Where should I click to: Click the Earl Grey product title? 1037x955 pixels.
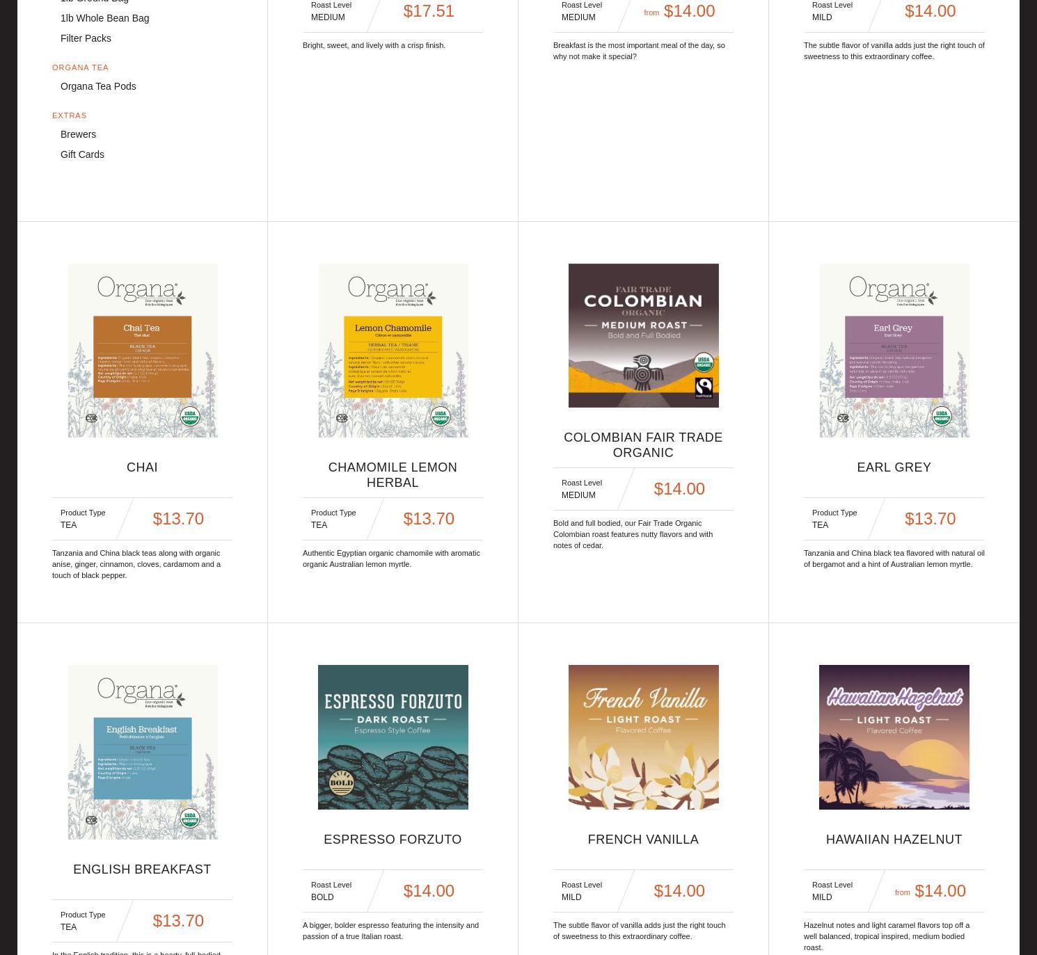[x=894, y=467]
